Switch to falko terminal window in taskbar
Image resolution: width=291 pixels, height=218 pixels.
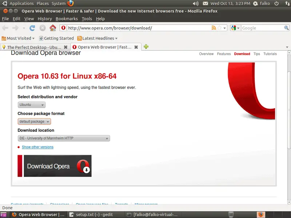[152, 215]
